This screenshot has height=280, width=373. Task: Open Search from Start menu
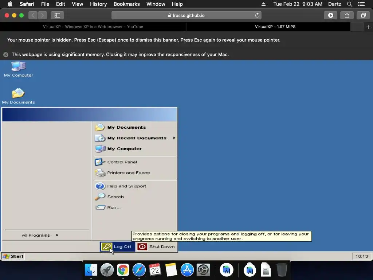pyautogui.click(x=136, y=197)
